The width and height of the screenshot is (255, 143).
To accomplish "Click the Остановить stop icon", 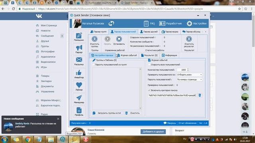I will click(119, 41).
